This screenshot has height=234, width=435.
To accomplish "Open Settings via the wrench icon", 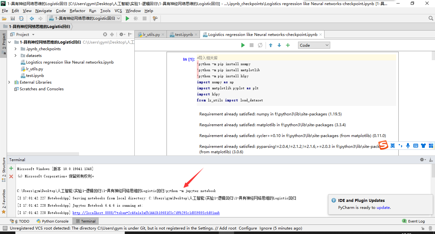I will (155, 18).
